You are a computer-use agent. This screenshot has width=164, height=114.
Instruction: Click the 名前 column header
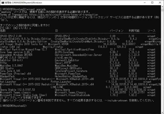pyautogui.click(x=3, y=30)
